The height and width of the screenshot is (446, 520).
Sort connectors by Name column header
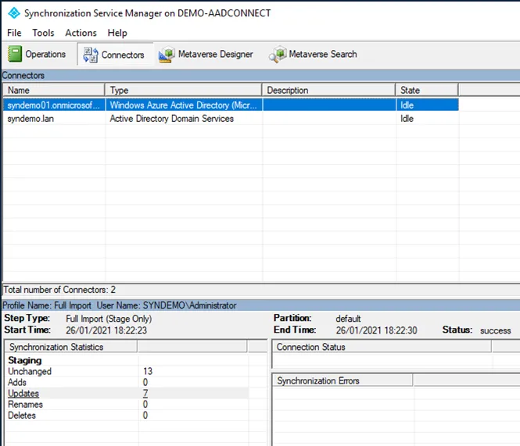(53, 90)
